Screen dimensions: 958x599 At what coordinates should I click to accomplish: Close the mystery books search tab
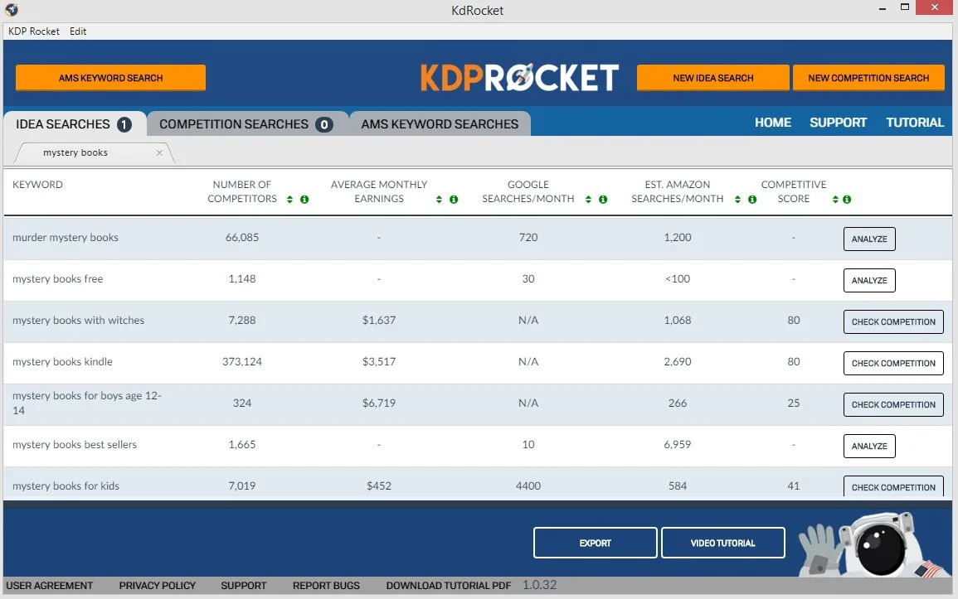(x=159, y=153)
